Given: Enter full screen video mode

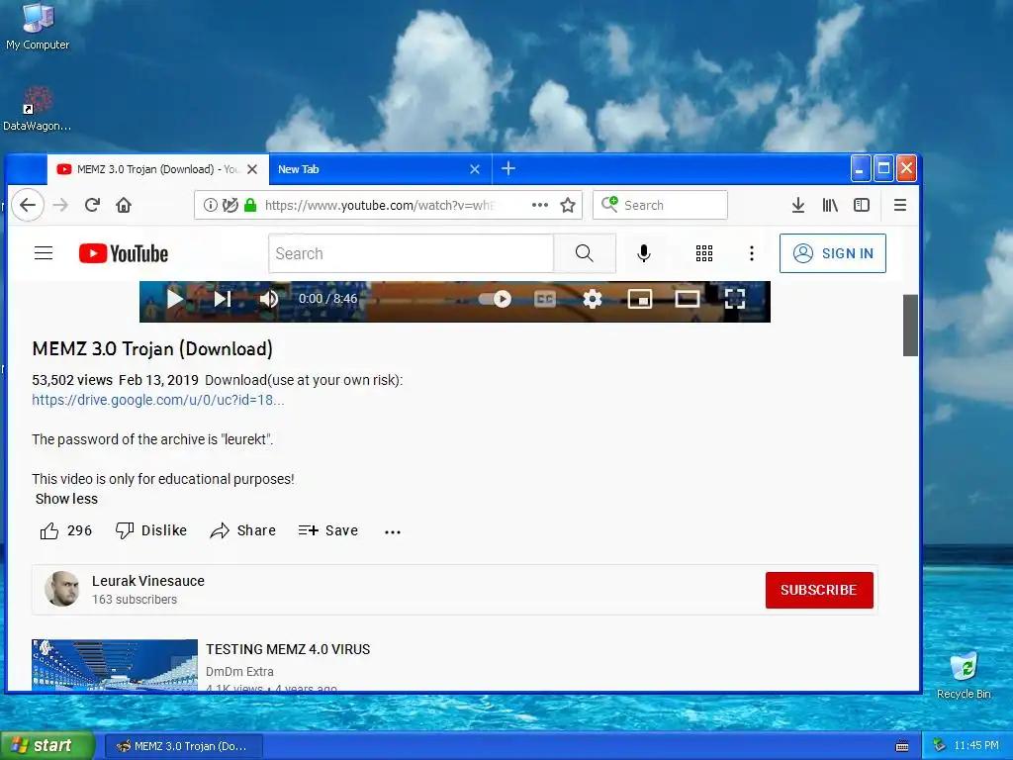Looking at the screenshot, I should (x=735, y=299).
